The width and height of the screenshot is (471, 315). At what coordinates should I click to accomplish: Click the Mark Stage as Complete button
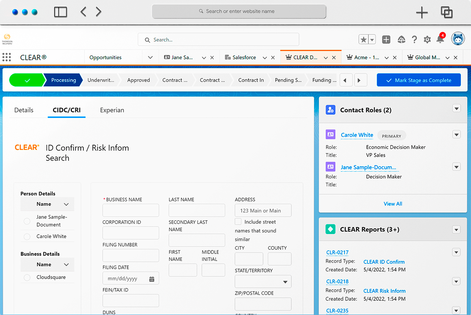(418, 80)
